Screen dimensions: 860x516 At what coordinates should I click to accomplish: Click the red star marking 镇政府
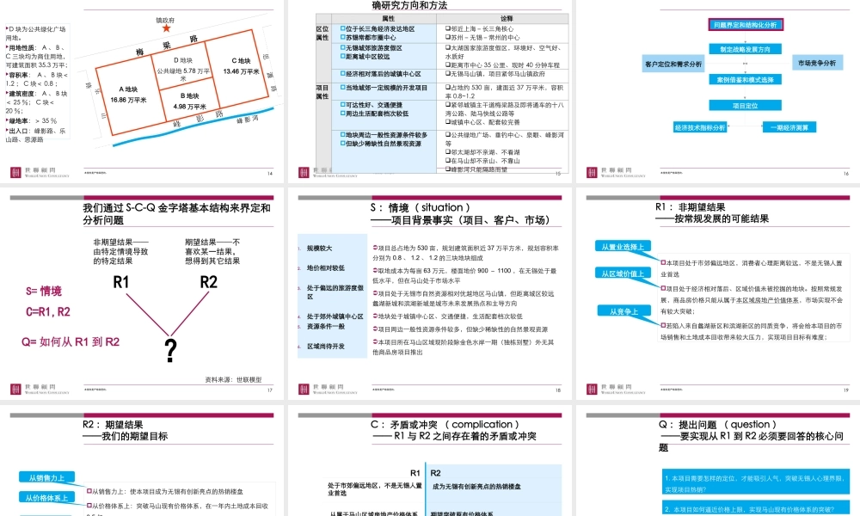tap(166, 28)
